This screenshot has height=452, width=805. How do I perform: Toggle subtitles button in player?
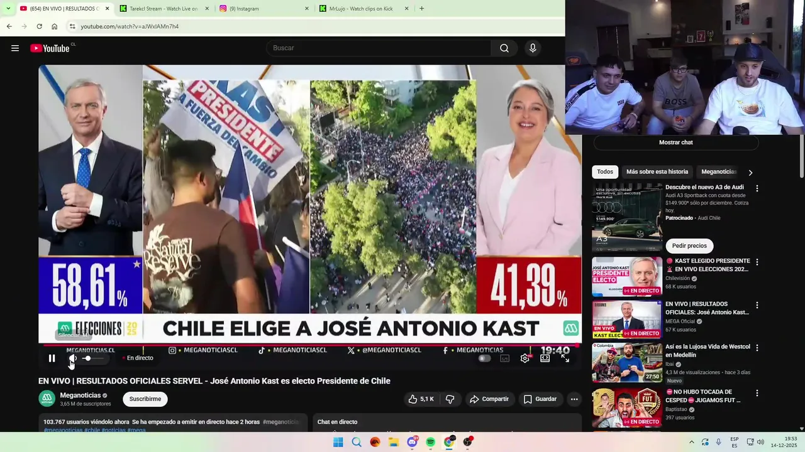(x=504, y=358)
